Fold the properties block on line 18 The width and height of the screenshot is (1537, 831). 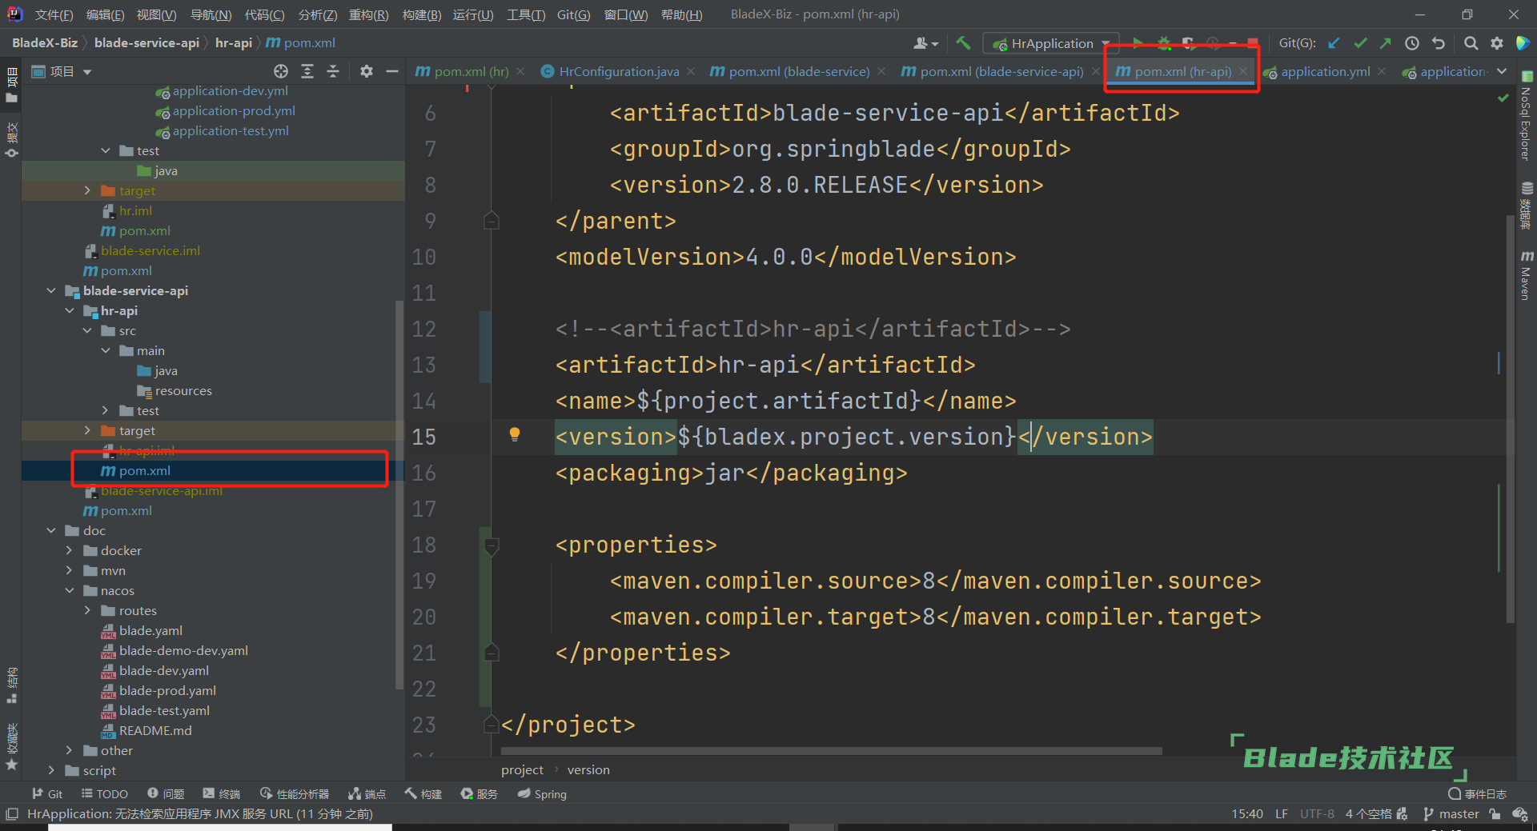coord(492,545)
